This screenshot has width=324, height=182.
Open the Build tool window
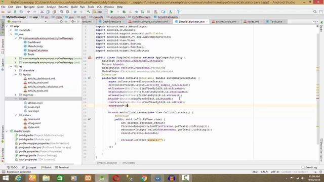46,167
